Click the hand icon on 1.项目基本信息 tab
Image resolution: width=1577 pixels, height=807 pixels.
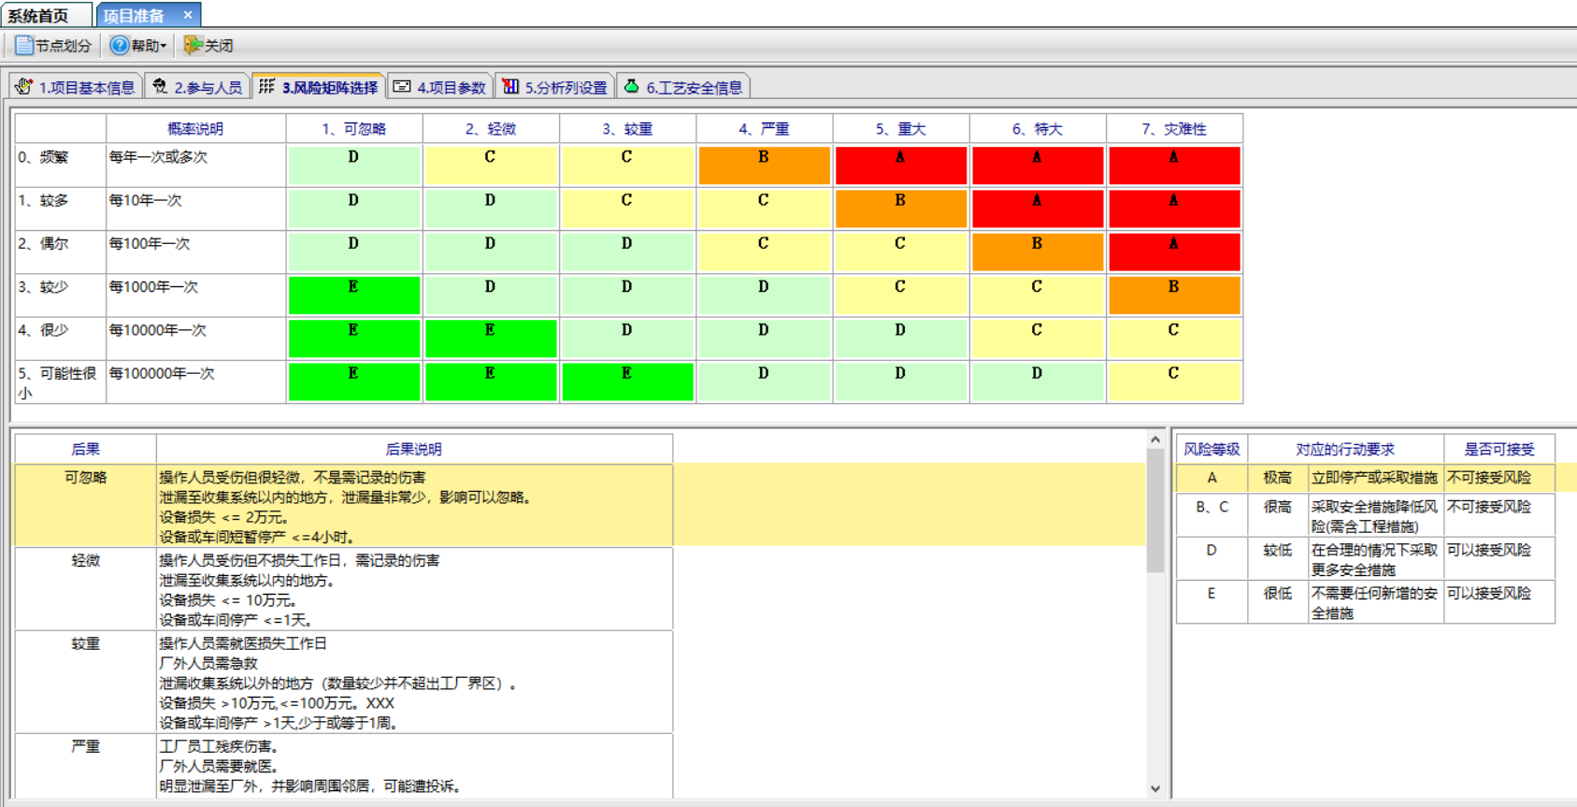point(24,87)
